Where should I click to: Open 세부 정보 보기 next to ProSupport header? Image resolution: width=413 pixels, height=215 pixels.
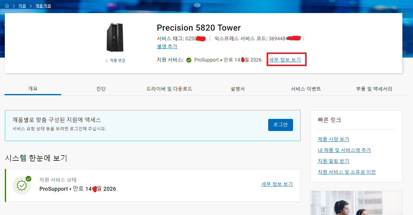pos(285,60)
